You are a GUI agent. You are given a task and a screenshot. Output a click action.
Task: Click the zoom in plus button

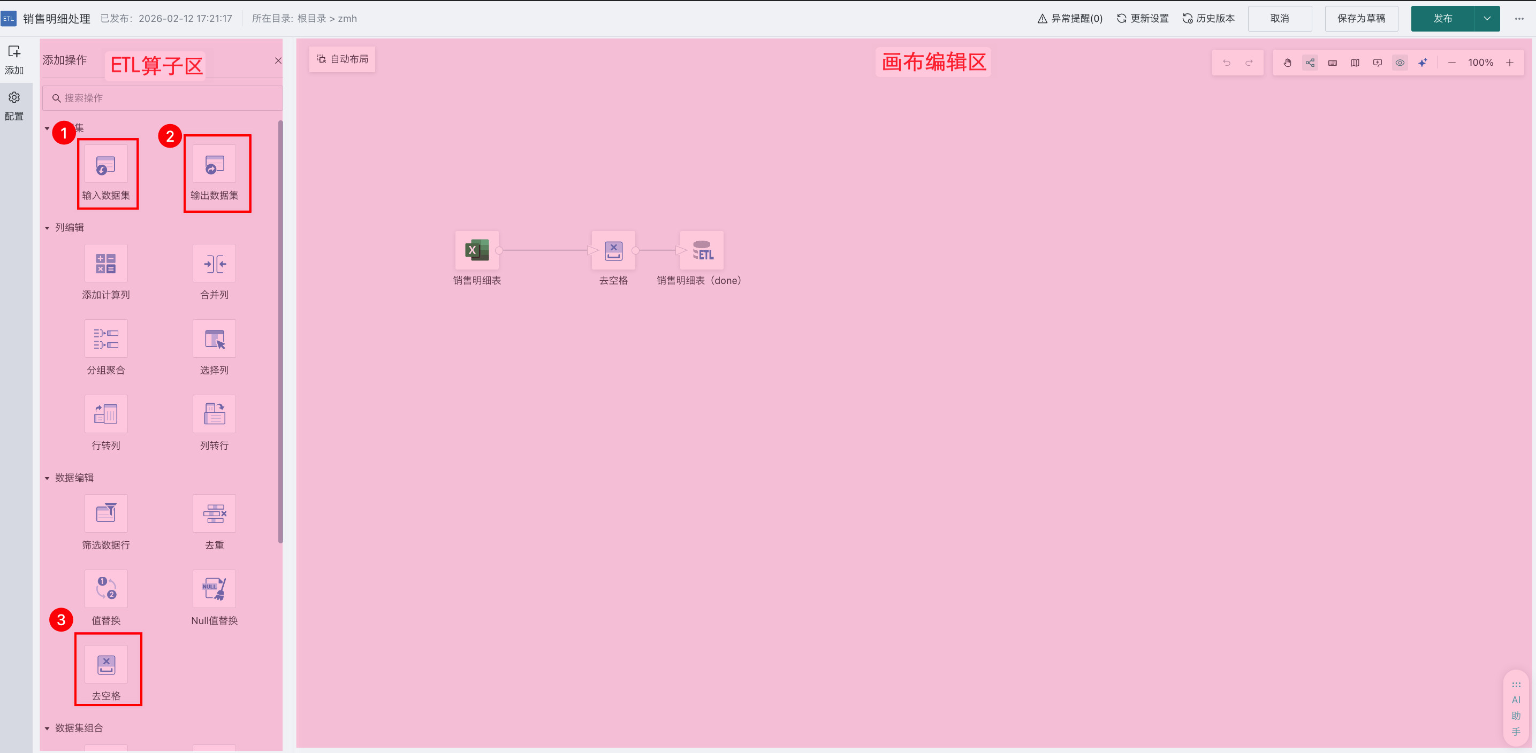coord(1509,63)
